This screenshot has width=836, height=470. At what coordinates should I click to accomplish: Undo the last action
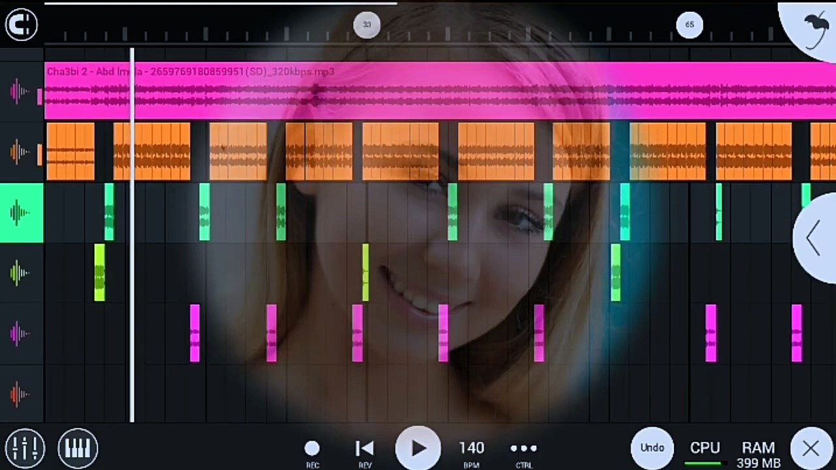click(652, 448)
